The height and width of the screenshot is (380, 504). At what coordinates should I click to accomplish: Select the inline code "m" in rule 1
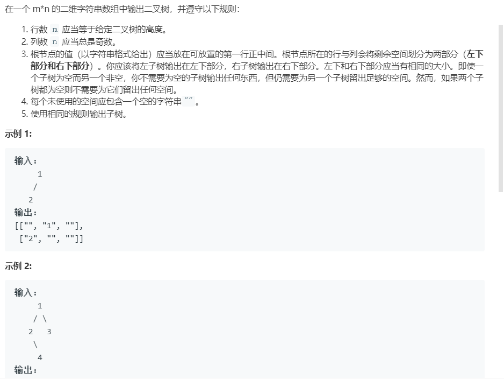click(x=55, y=30)
